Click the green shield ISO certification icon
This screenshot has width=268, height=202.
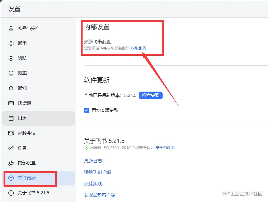point(86,148)
